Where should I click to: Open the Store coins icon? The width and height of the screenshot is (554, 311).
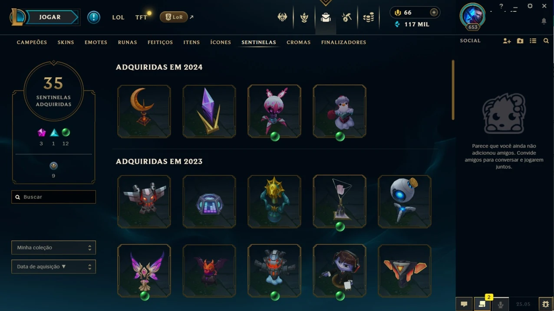pyautogui.click(x=368, y=17)
